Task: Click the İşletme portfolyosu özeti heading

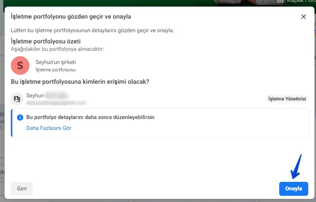Action: (46, 41)
